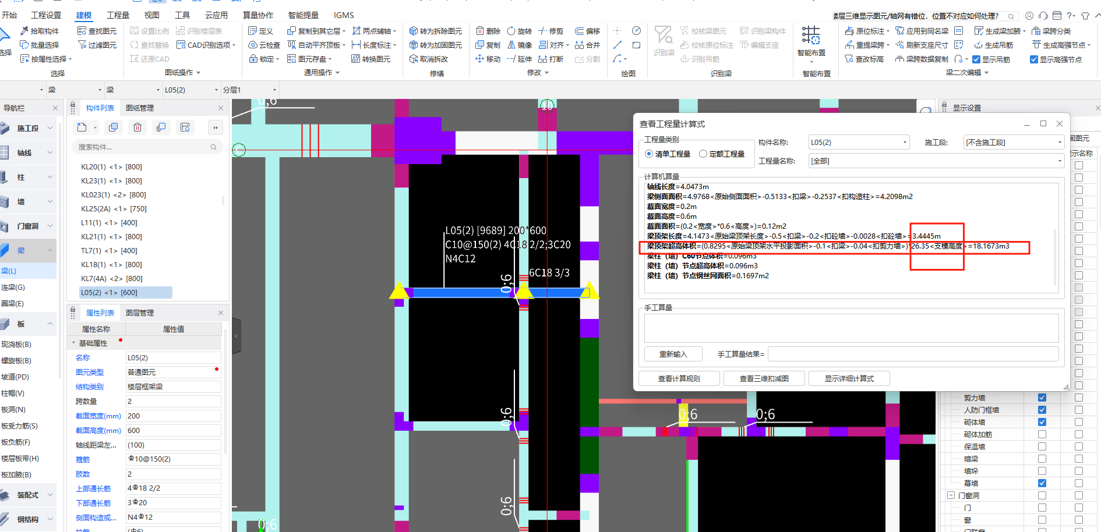Click 手工算量结果 input field
The height and width of the screenshot is (532, 1101).
(x=913, y=354)
